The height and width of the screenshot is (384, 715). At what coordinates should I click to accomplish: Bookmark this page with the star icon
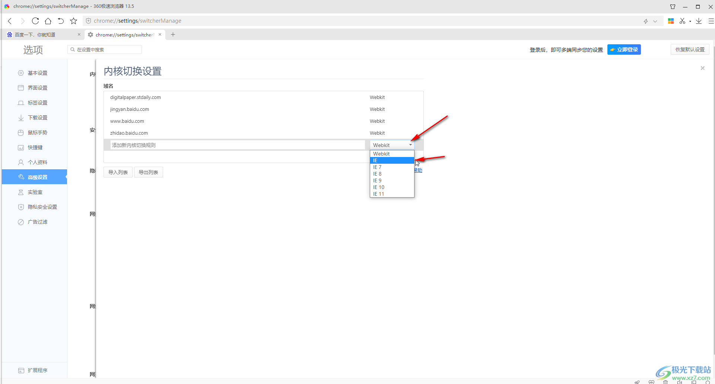73,21
